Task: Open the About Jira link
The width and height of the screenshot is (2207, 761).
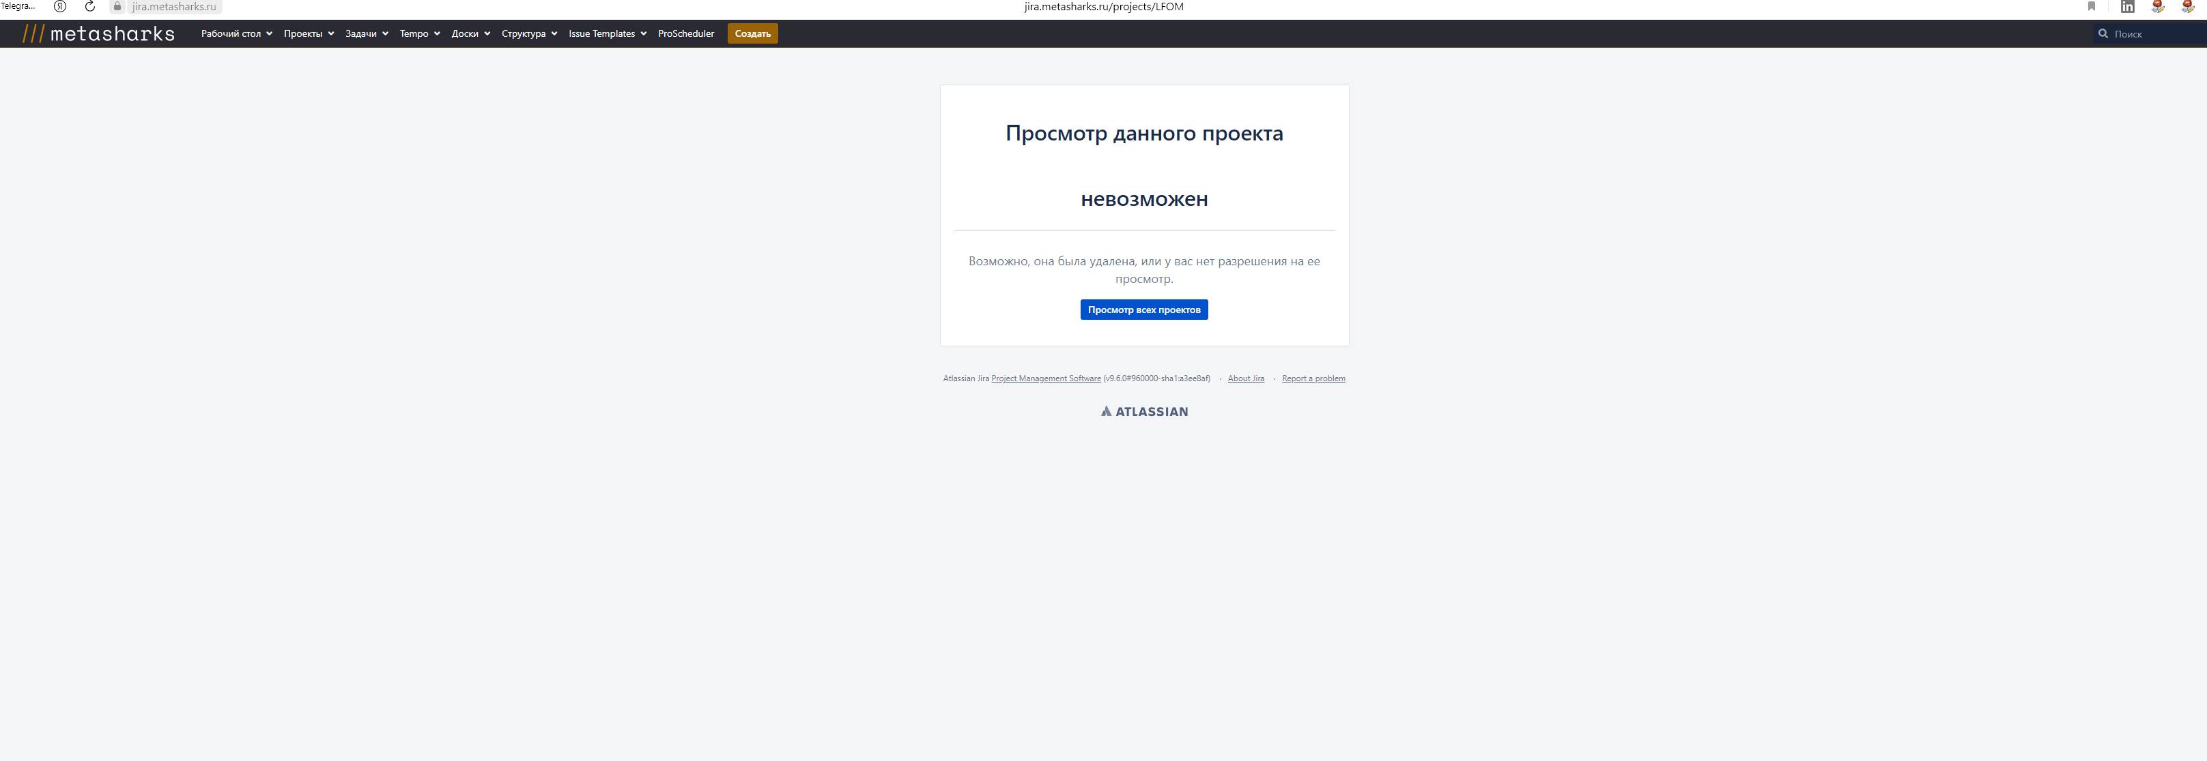Action: tap(1246, 378)
